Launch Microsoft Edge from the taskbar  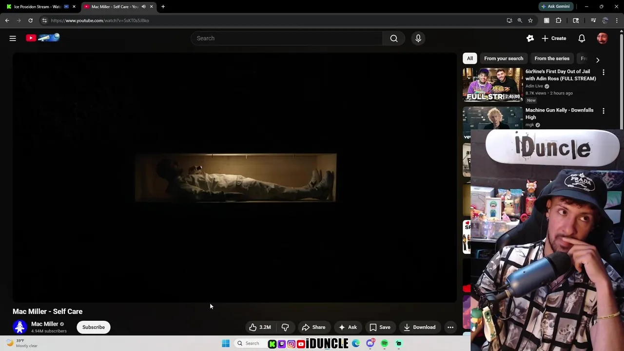(x=356, y=344)
